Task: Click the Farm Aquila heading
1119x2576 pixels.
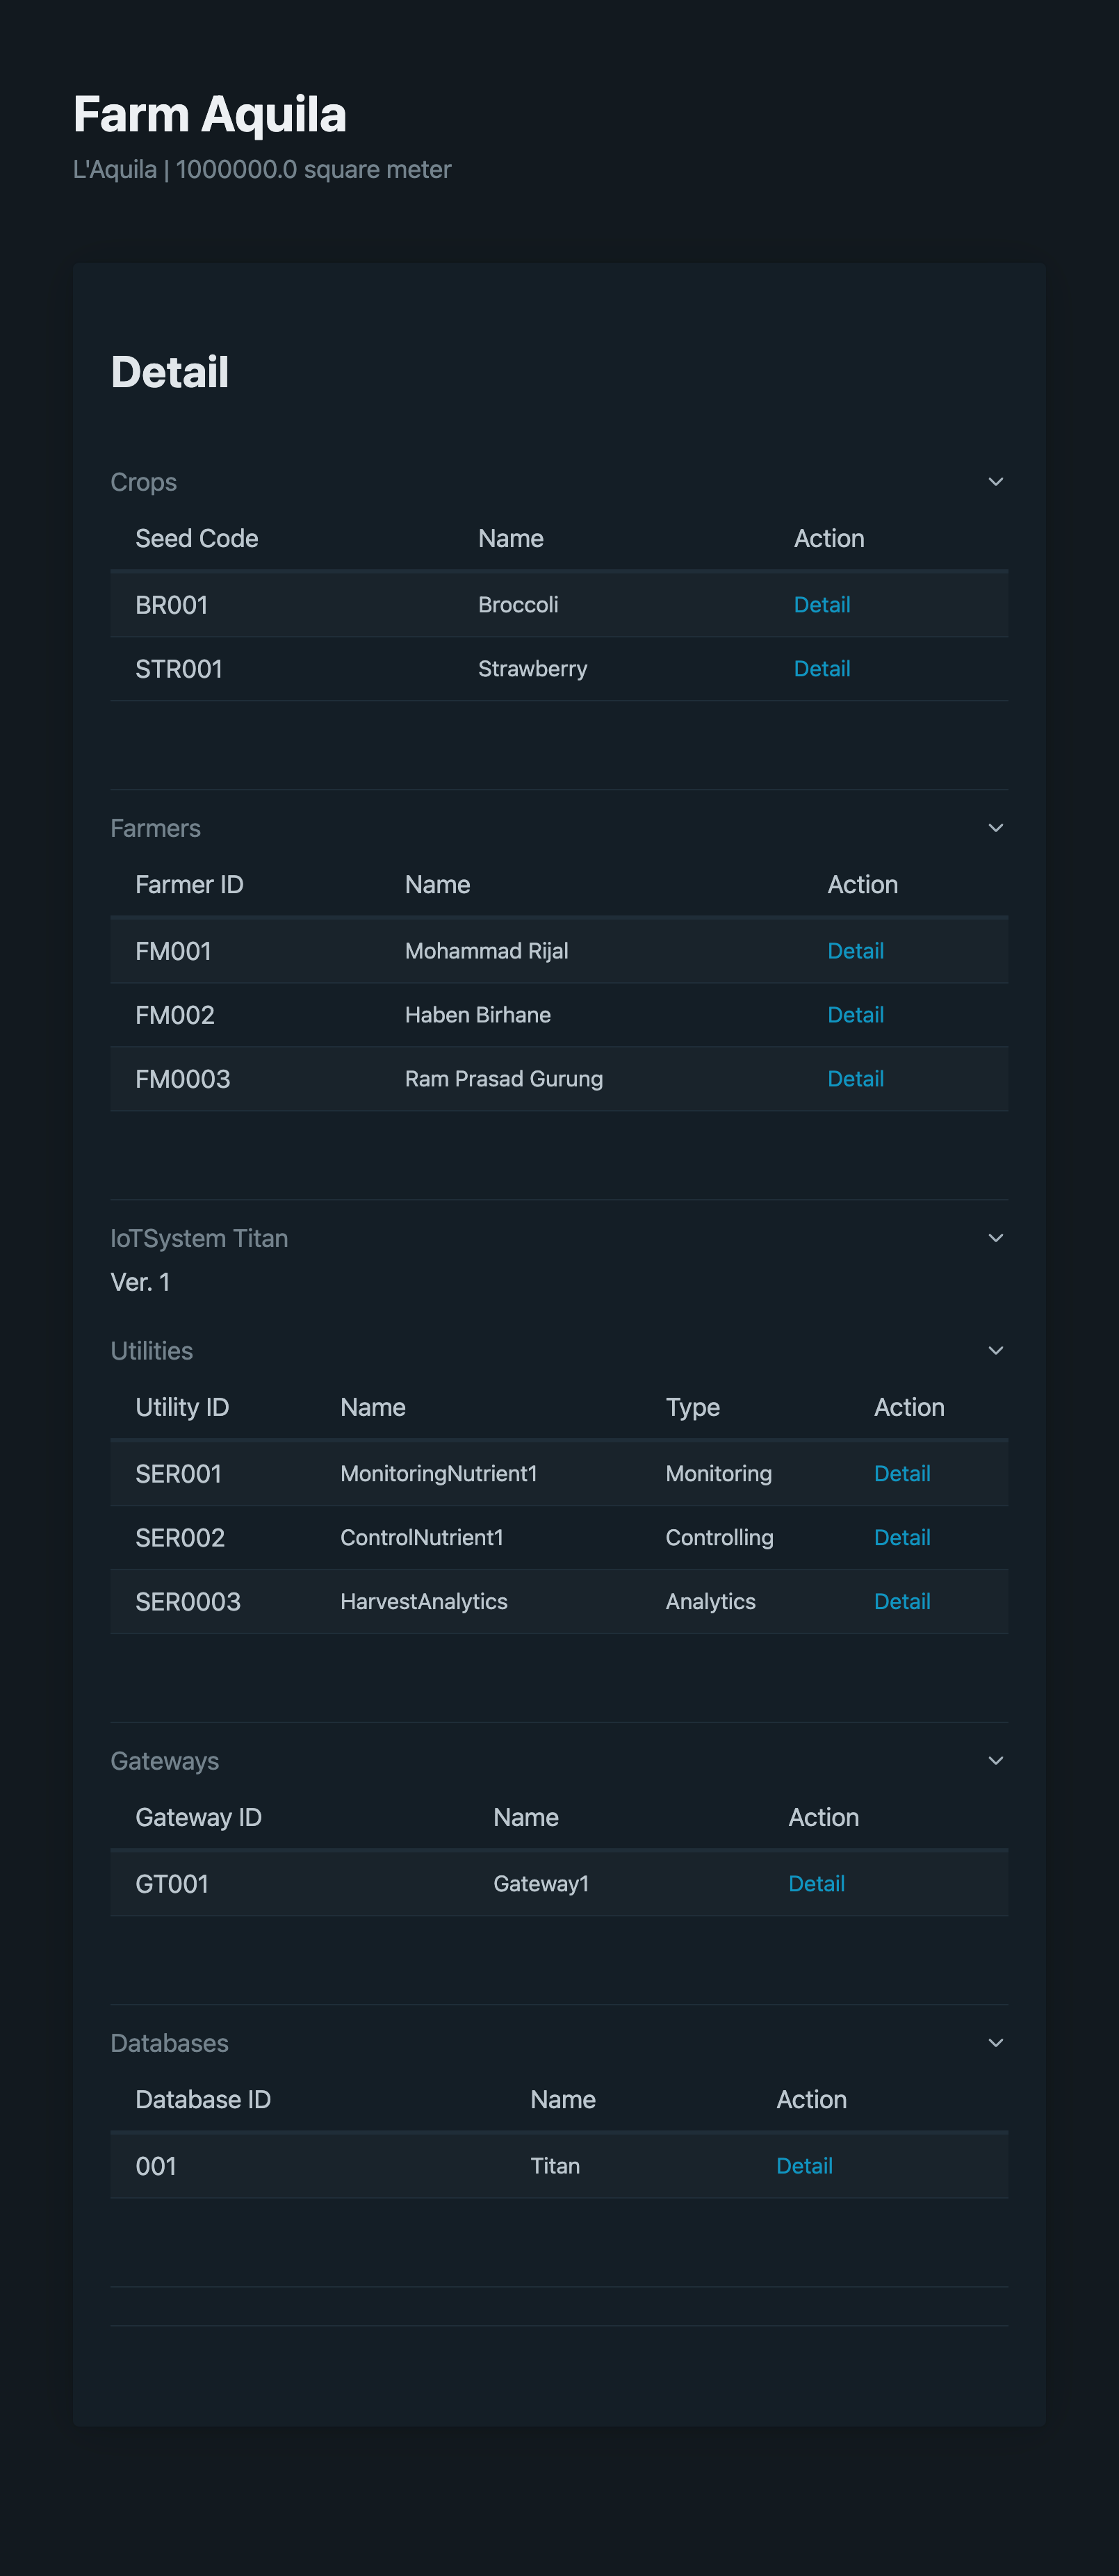Action: pos(209,113)
